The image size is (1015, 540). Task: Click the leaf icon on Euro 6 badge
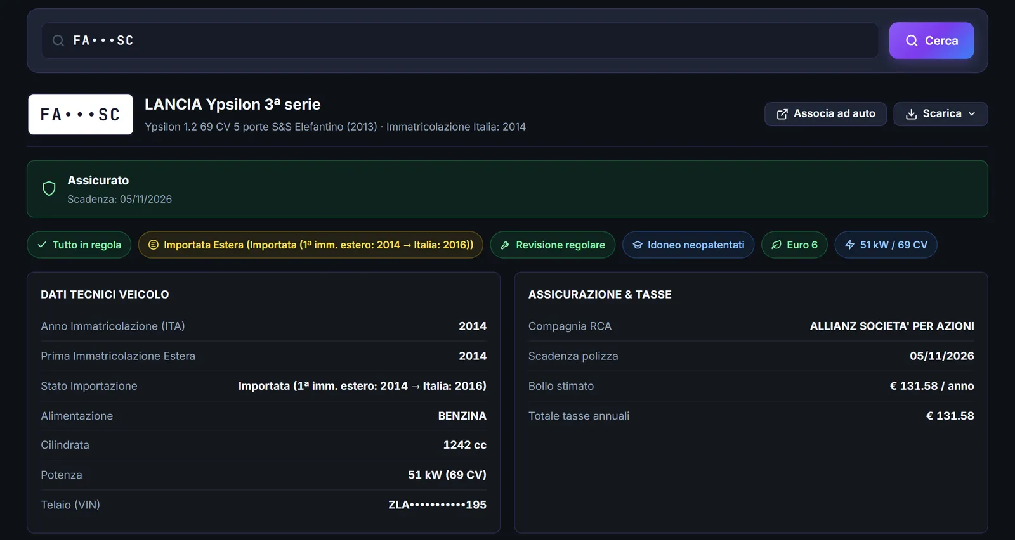click(x=776, y=245)
